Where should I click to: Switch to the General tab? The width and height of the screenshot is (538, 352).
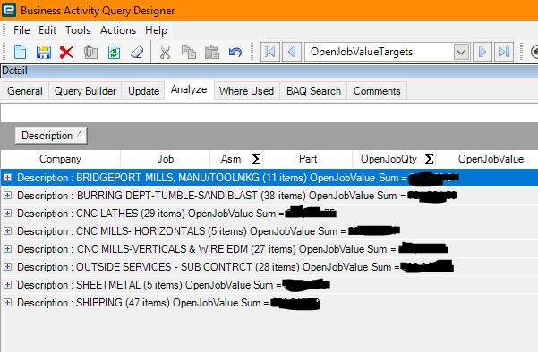[25, 91]
